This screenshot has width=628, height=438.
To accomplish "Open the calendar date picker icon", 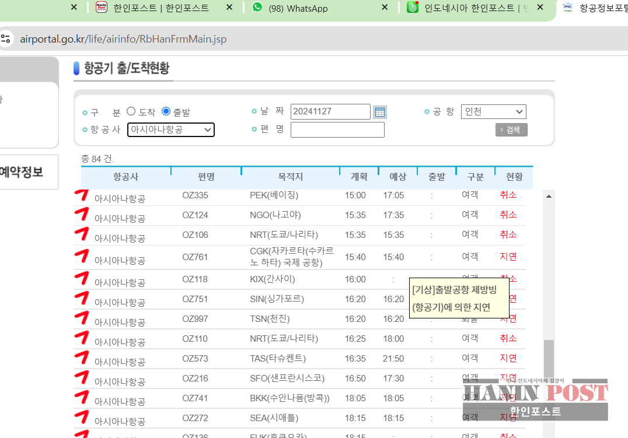I will coord(380,112).
